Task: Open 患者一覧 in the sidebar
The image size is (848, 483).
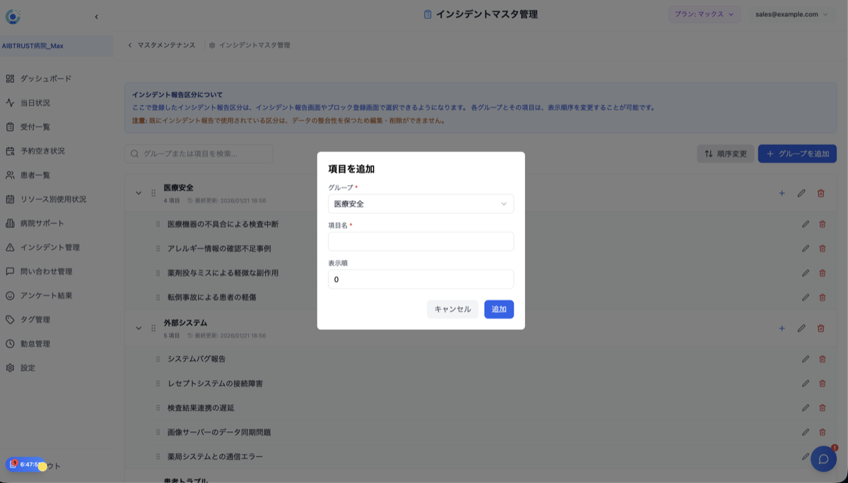Action: (40, 175)
